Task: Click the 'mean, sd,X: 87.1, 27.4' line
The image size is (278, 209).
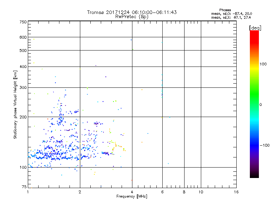Action: (231, 17)
